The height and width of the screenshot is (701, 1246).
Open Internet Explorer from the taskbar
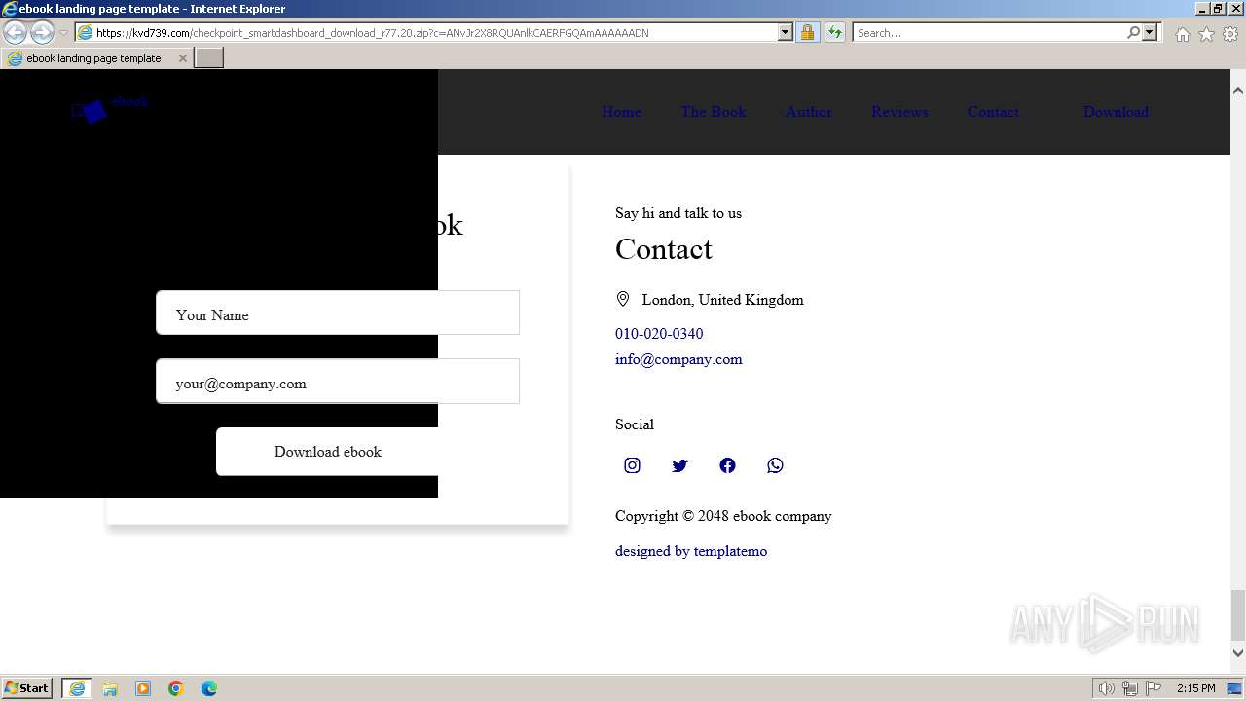click(x=77, y=688)
